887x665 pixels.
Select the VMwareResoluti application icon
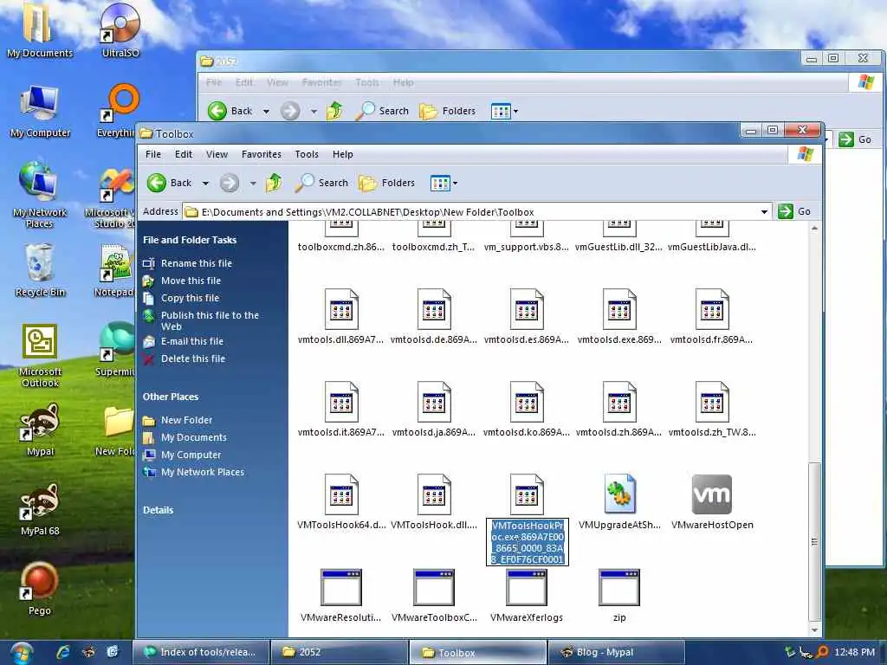(x=340, y=588)
